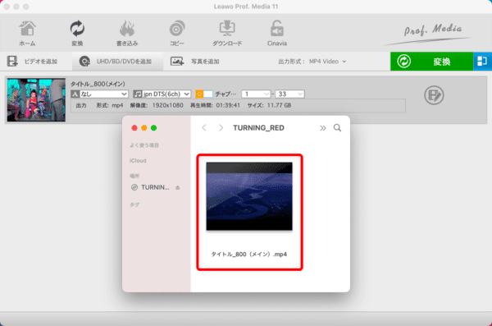This screenshot has height=326, width=492.
Task: Click Add Video (ビデオを追加)
Action: coord(32,62)
